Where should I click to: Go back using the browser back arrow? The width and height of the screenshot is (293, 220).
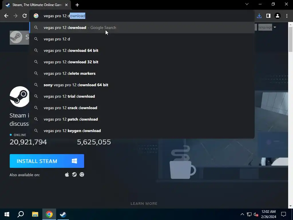click(x=6, y=16)
